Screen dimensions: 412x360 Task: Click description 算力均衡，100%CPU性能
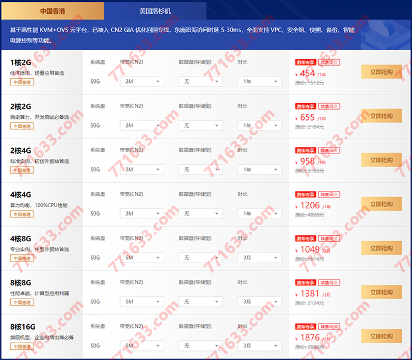tap(39, 205)
